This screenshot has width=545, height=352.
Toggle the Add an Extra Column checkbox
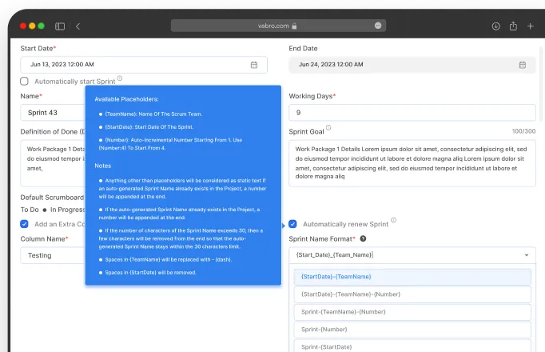point(25,224)
